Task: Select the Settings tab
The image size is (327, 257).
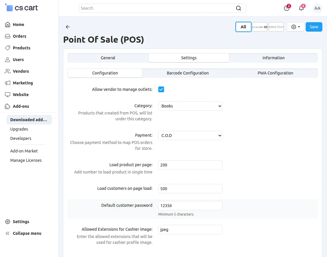Action: (x=189, y=58)
